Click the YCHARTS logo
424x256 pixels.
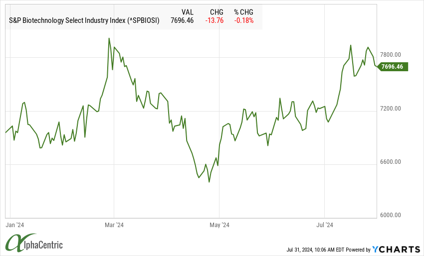pos(396,249)
